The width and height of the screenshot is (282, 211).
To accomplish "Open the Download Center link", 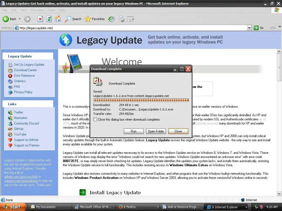I will point(25,70).
